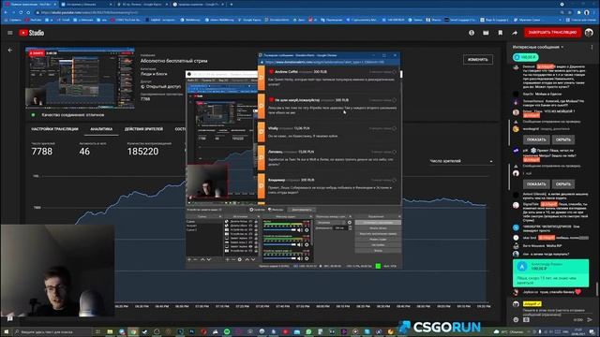Image resolution: width=600 pixels, height=337 pixels.
Task: Open the Spotify icon in the taskbar
Action: tap(227, 331)
